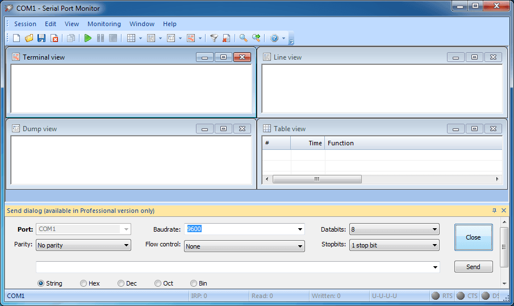Click the Function column header
This screenshot has width=514, height=306.
coord(413,143)
